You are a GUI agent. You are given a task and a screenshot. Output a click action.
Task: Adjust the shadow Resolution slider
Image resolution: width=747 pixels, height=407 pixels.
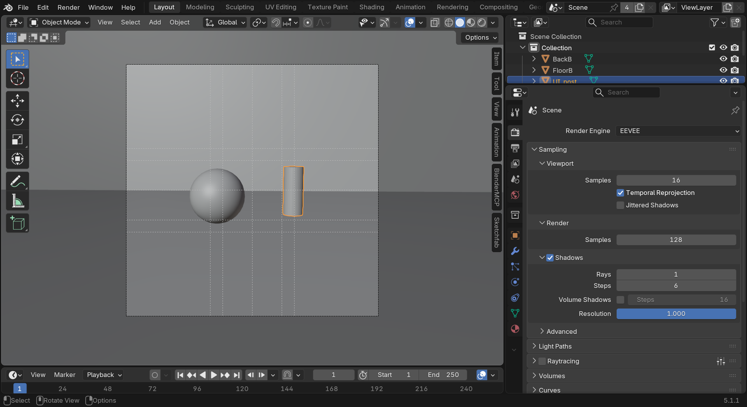(x=676, y=314)
